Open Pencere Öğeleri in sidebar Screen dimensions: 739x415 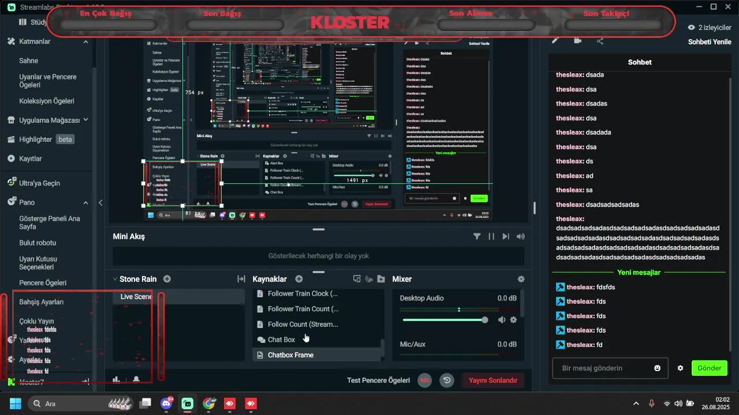[x=43, y=283]
